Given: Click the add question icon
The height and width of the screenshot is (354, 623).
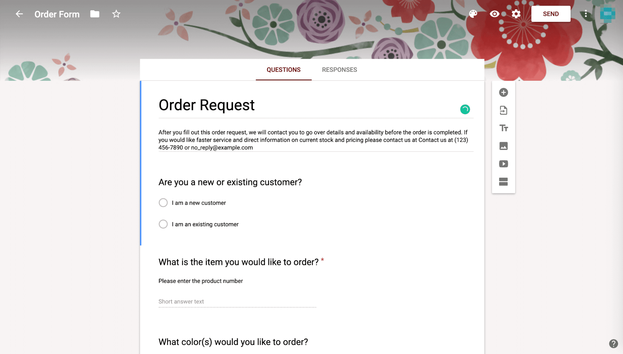Looking at the screenshot, I should point(503,92).
